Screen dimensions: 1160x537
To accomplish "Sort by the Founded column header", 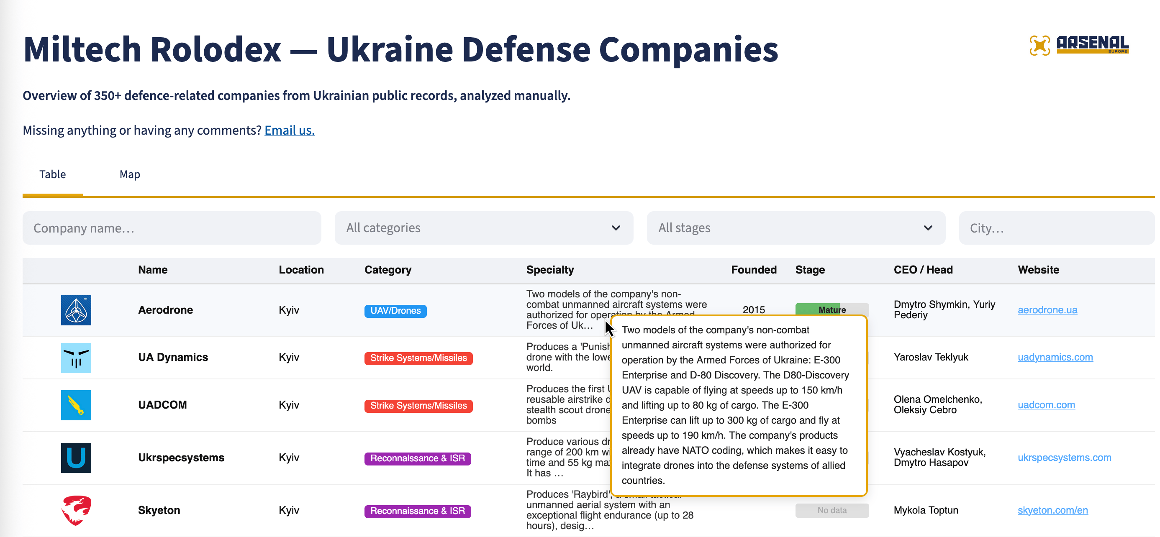I will pos(753,270).
